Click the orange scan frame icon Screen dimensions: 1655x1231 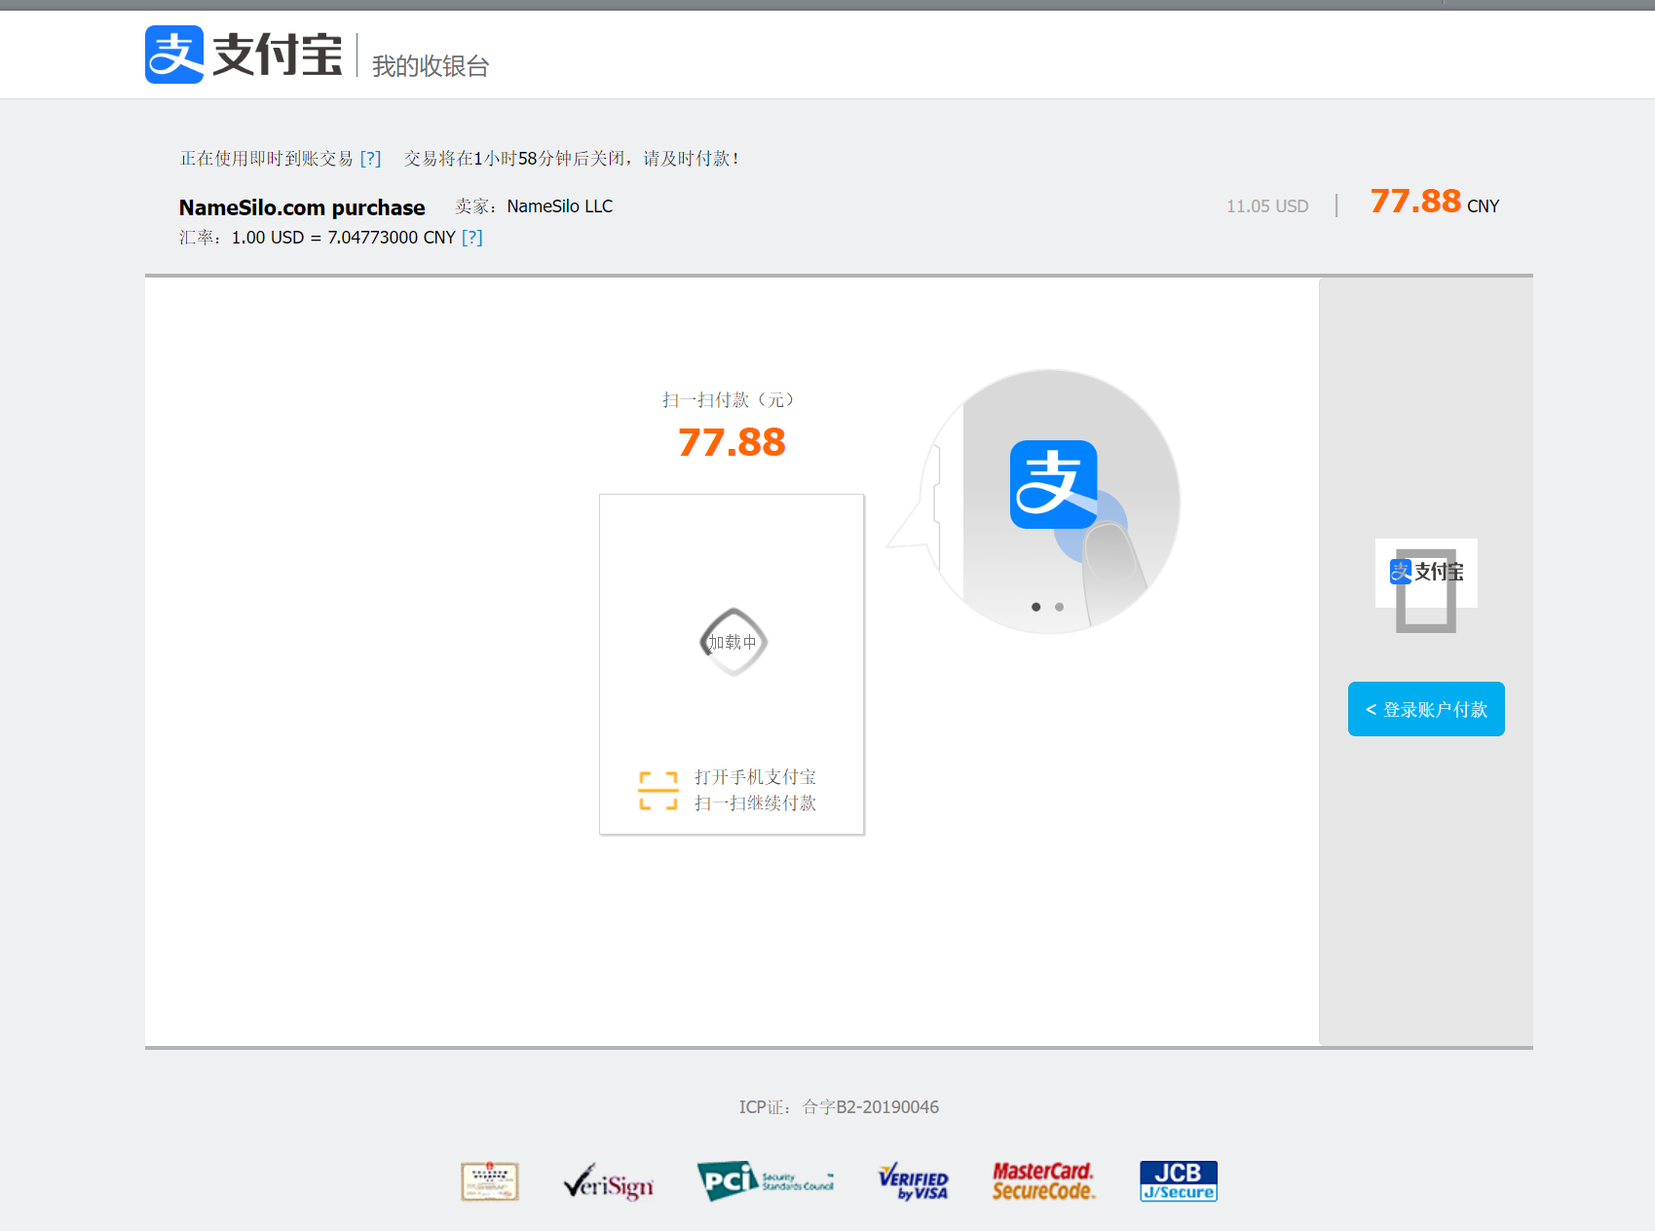658,791
